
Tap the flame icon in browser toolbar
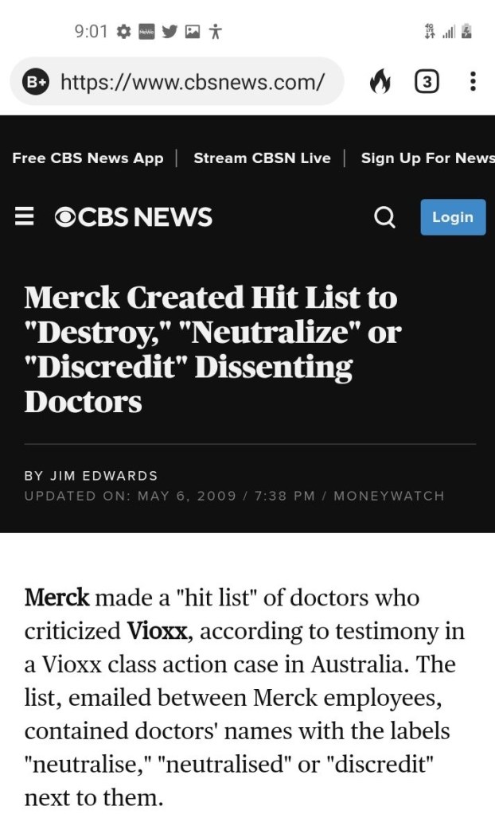(380, 82)
